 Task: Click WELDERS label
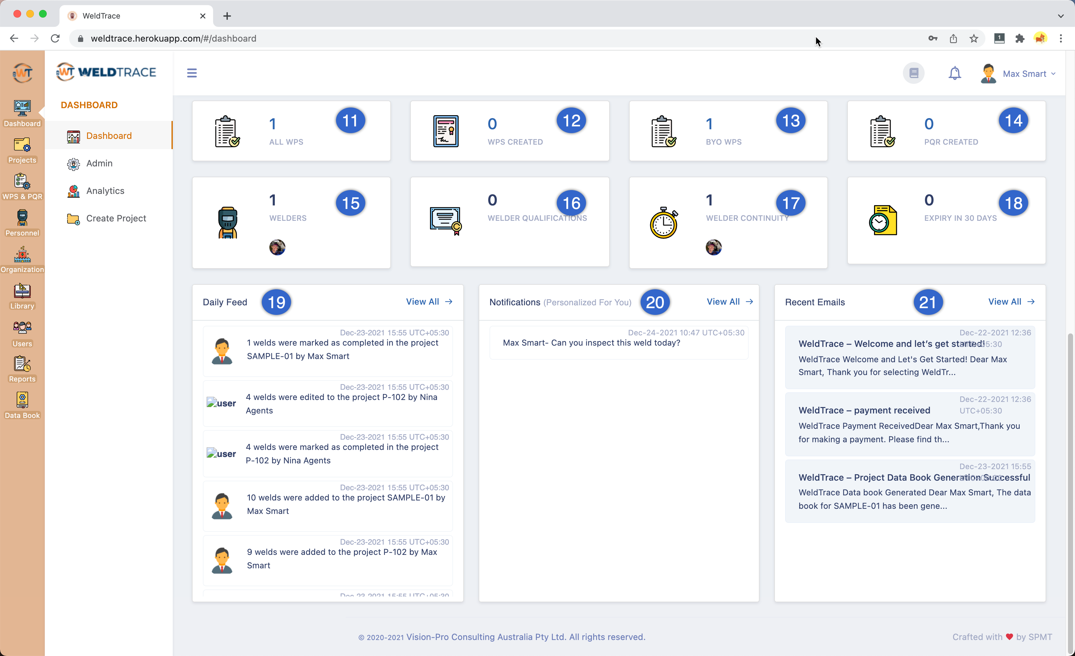288,218
